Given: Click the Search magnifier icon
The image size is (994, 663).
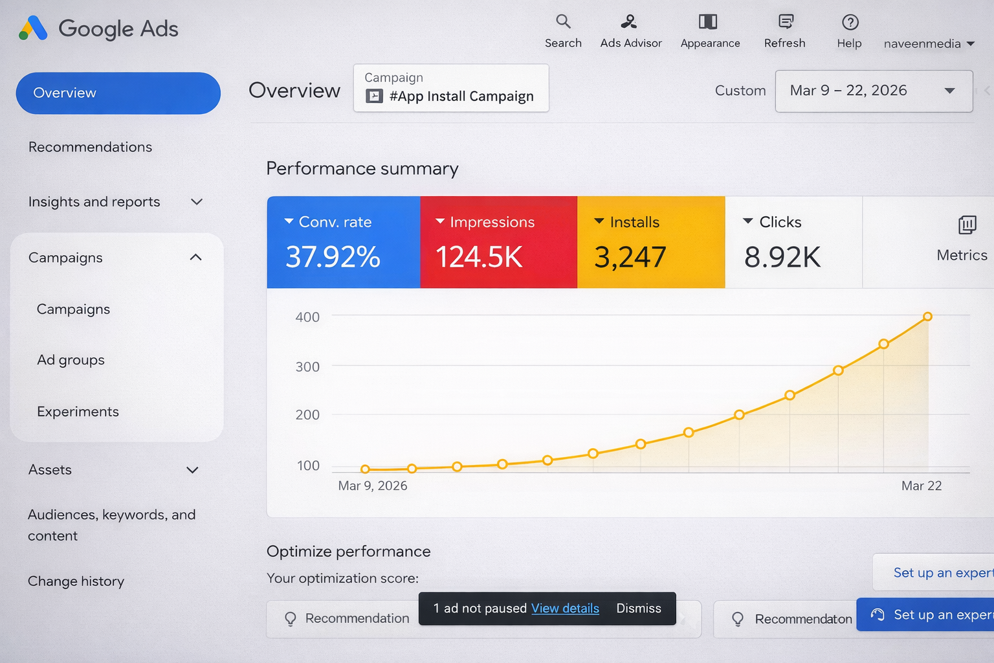Looking at the screenshot, I should (563, 22).
